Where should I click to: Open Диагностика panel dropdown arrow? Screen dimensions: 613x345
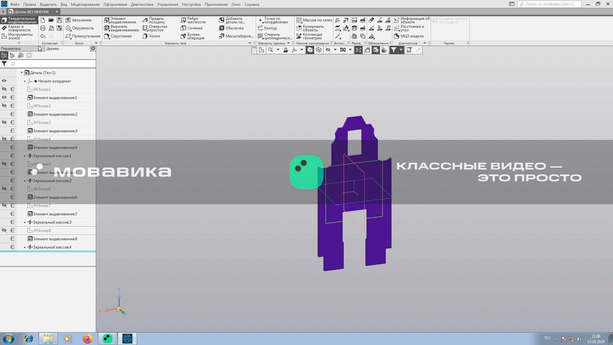coord(425,43)
